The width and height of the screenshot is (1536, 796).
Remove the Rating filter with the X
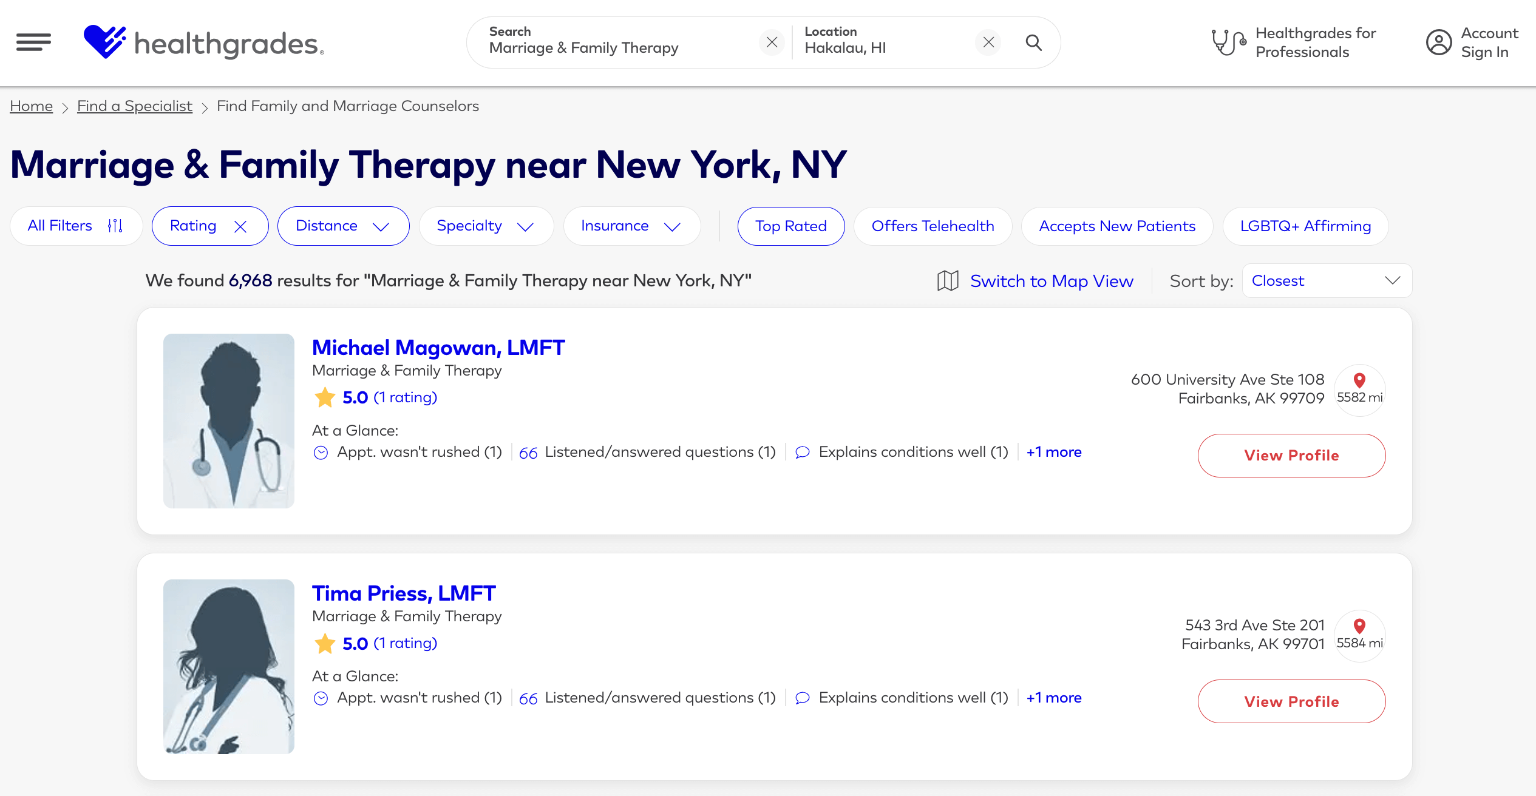[x=240, y=226]
